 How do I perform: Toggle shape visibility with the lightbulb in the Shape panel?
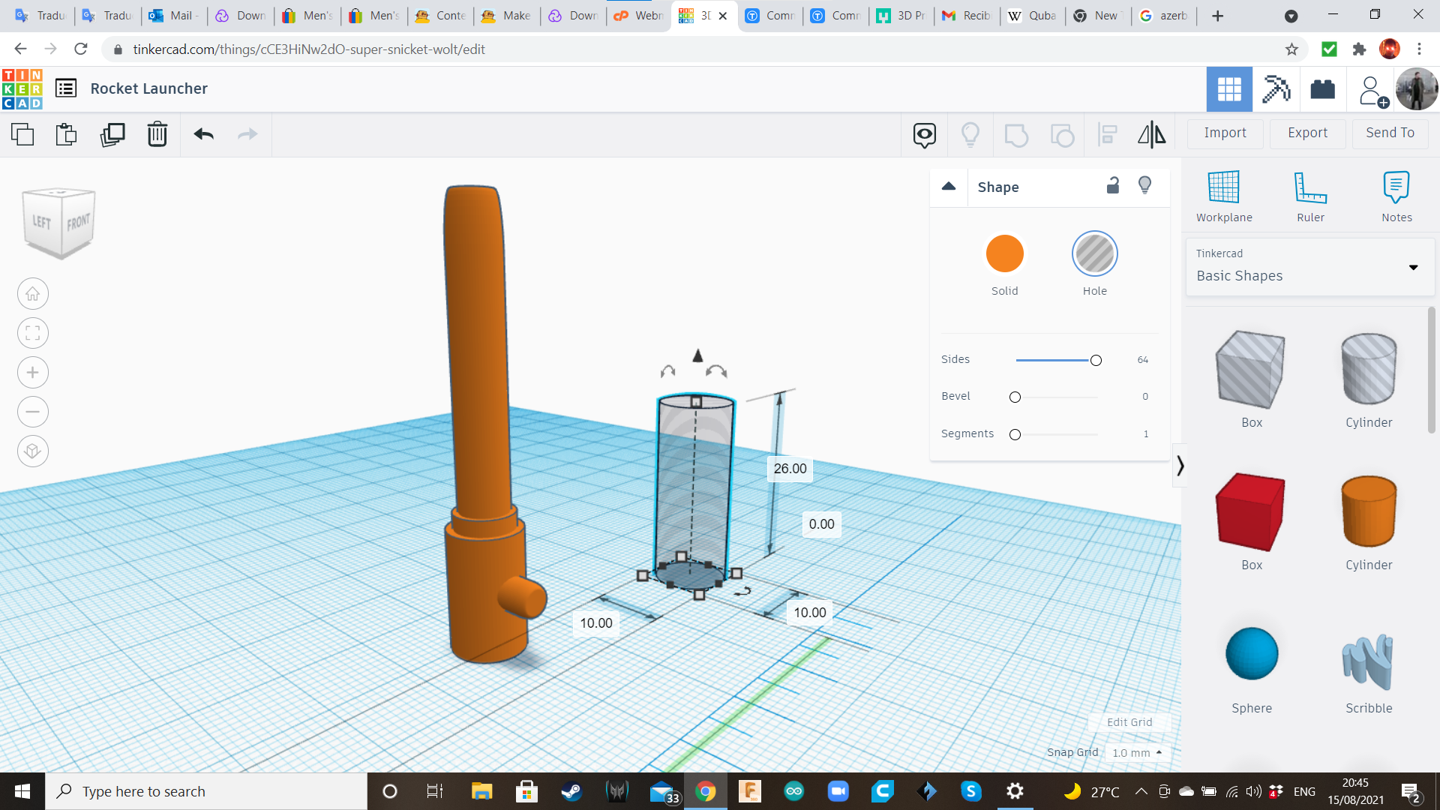pos(1144,185)
